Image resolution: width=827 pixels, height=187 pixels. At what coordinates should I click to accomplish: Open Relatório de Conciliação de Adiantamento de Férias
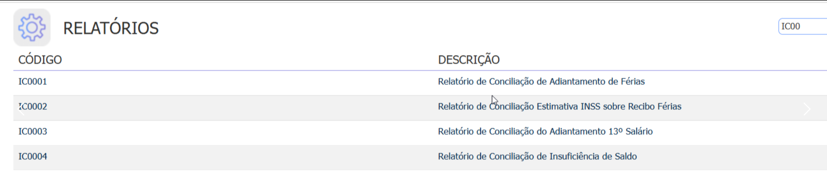(x=541, y=81)
